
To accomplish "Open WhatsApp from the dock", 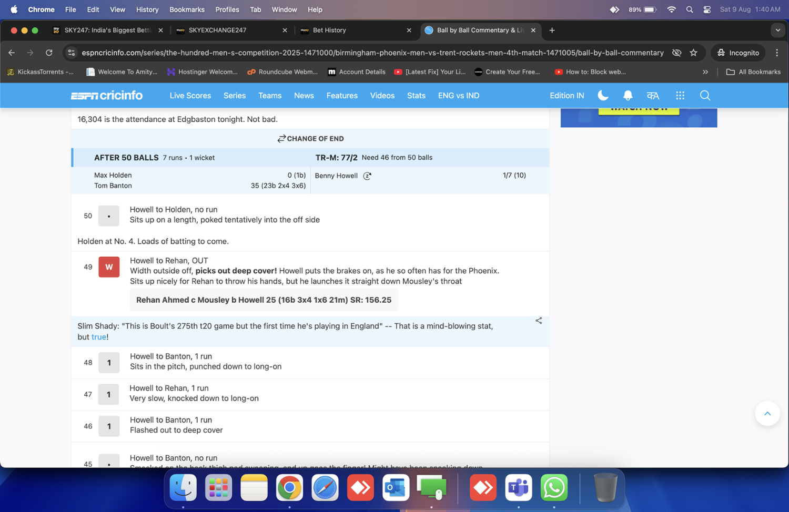I will click(x=554, y=488).
